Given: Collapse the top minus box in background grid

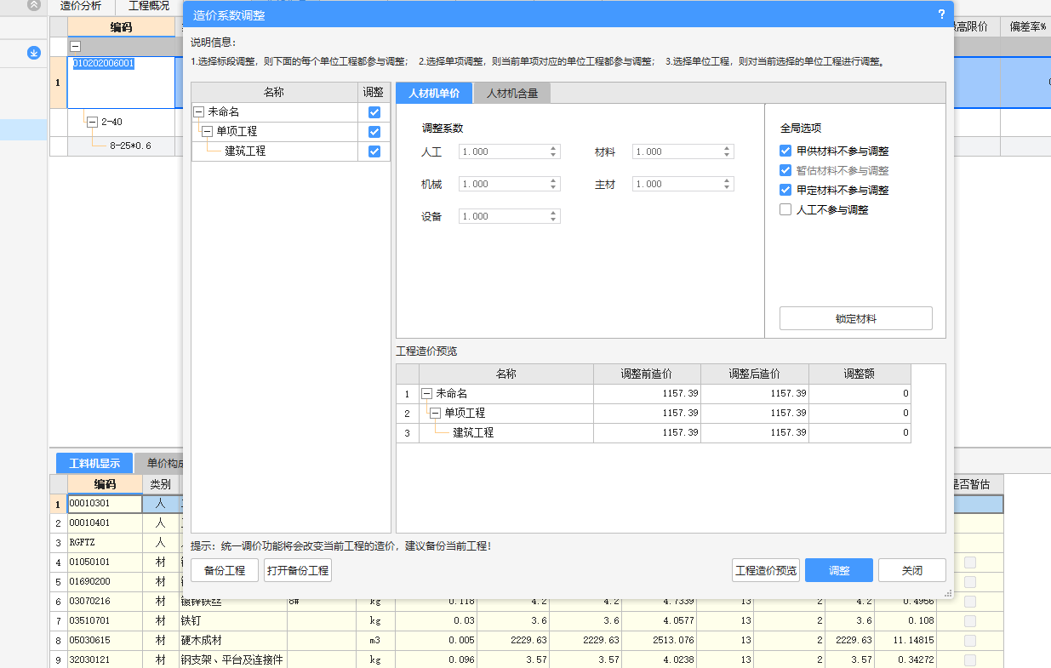Looking at the screenshot, I should 75,47.
